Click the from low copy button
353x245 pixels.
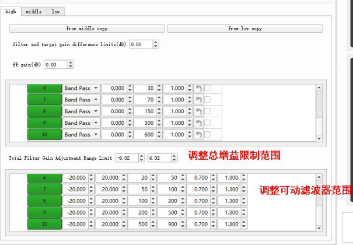[x=245, y=29]
